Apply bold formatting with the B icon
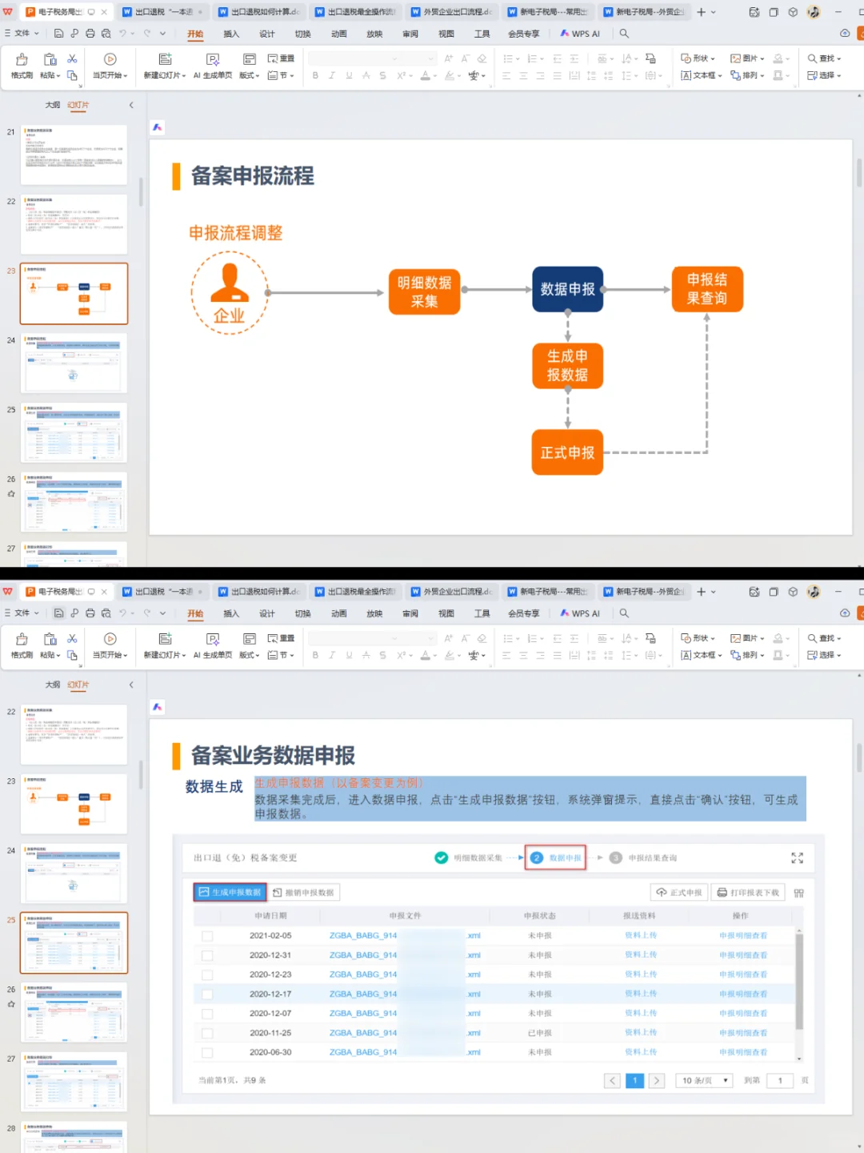 315,74
